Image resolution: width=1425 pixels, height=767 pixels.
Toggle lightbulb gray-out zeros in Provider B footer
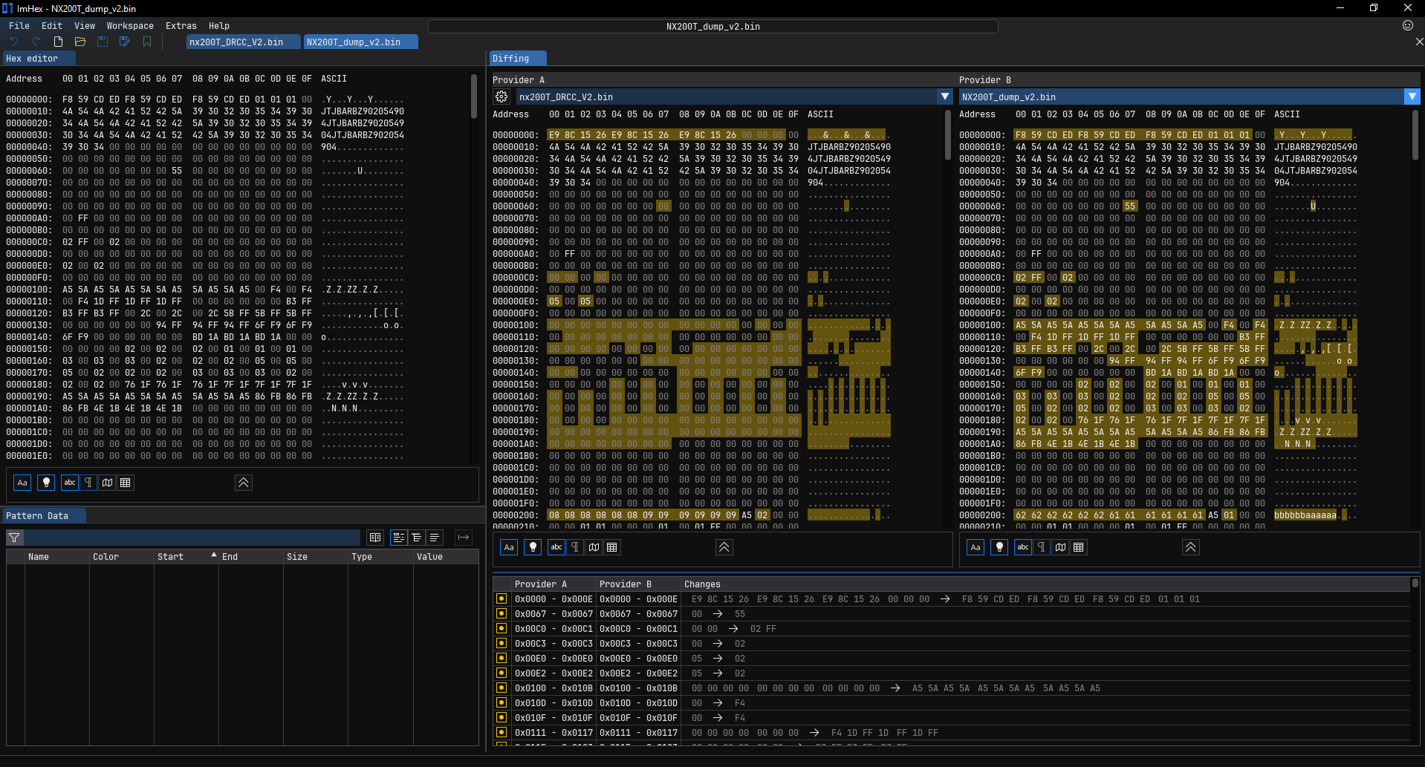coord(999,547)
